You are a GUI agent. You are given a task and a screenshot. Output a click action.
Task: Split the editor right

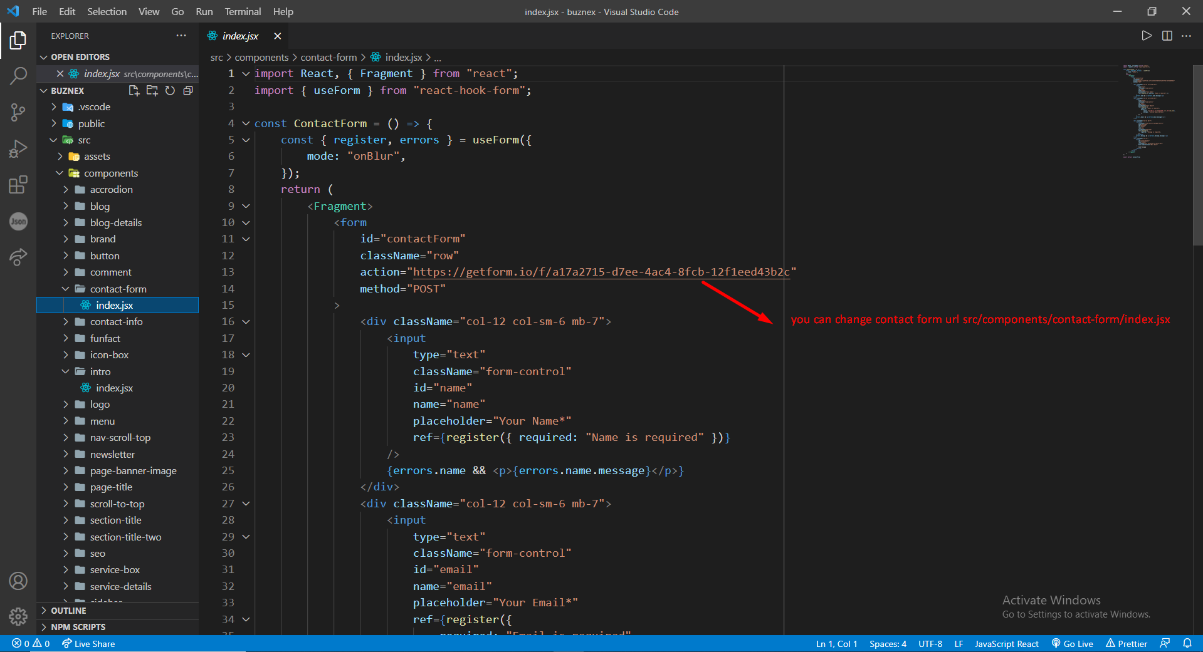pyautogui.click(x=1167, y=36)
